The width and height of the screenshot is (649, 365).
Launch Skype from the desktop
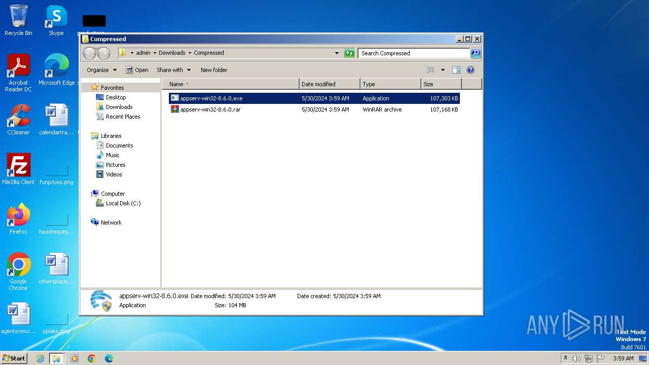coord(56,20)
